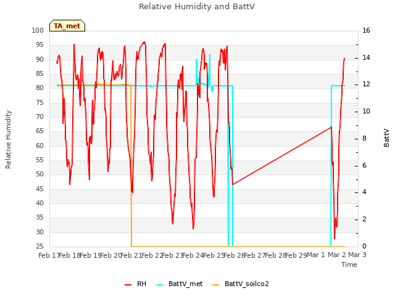Toggle BattV_met series via legend text
395x296 pixels.
click(185, 284)
